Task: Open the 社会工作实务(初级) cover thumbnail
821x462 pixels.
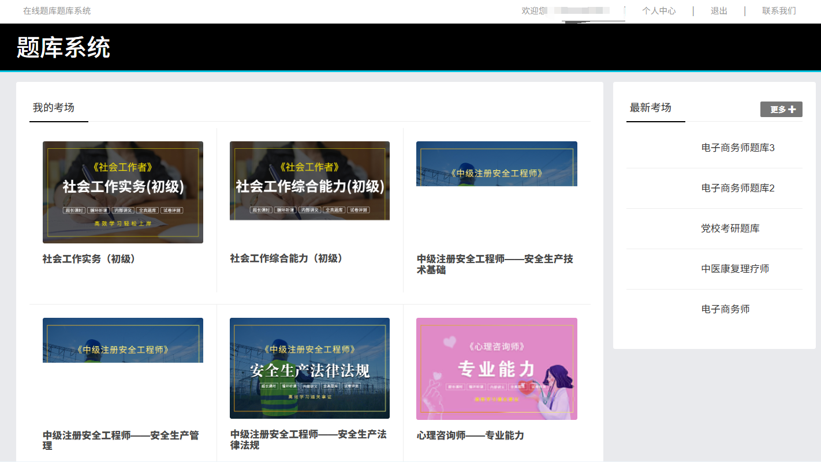Action: [123, 192]
